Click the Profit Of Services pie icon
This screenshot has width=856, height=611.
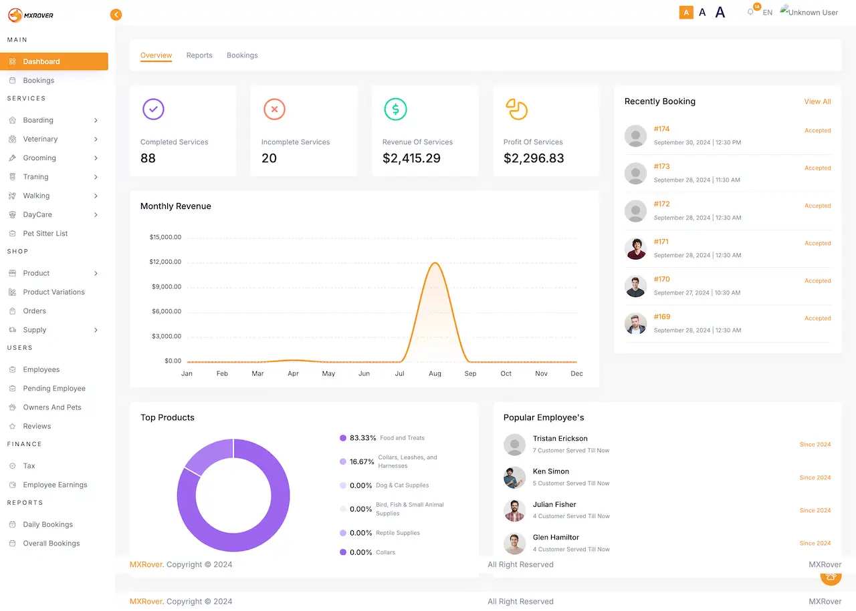coord(516,109)
